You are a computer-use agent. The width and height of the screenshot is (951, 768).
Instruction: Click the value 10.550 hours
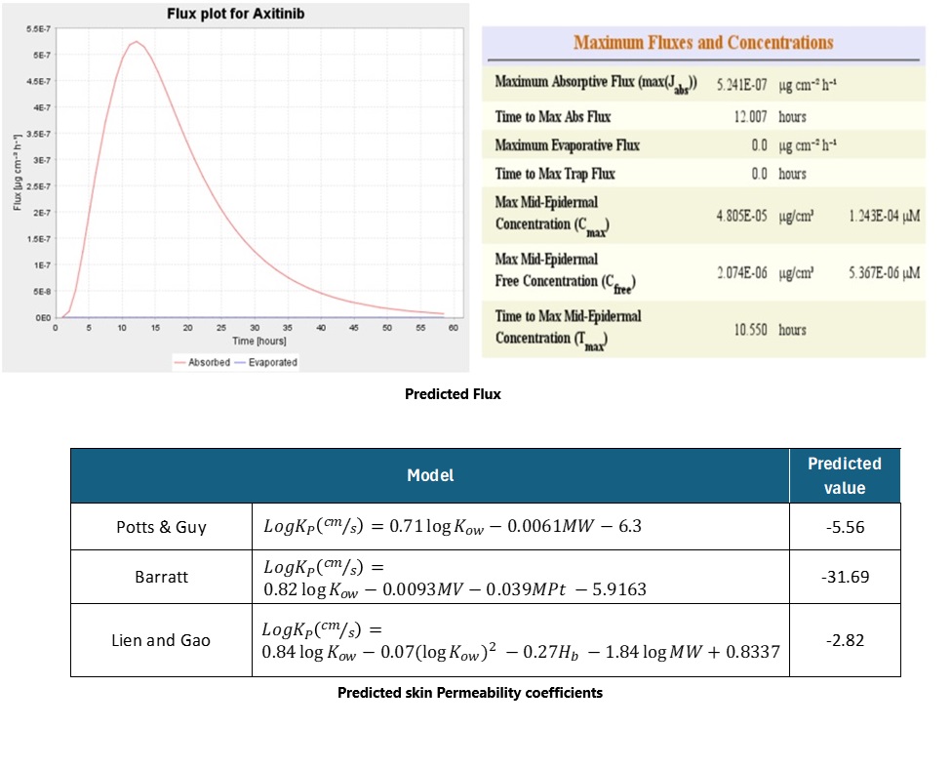(x=770, y=330)
